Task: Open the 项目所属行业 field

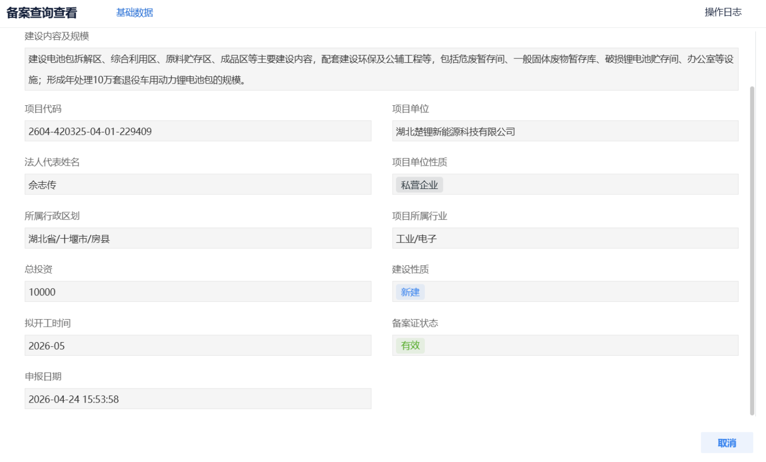Action: point(565,239)
